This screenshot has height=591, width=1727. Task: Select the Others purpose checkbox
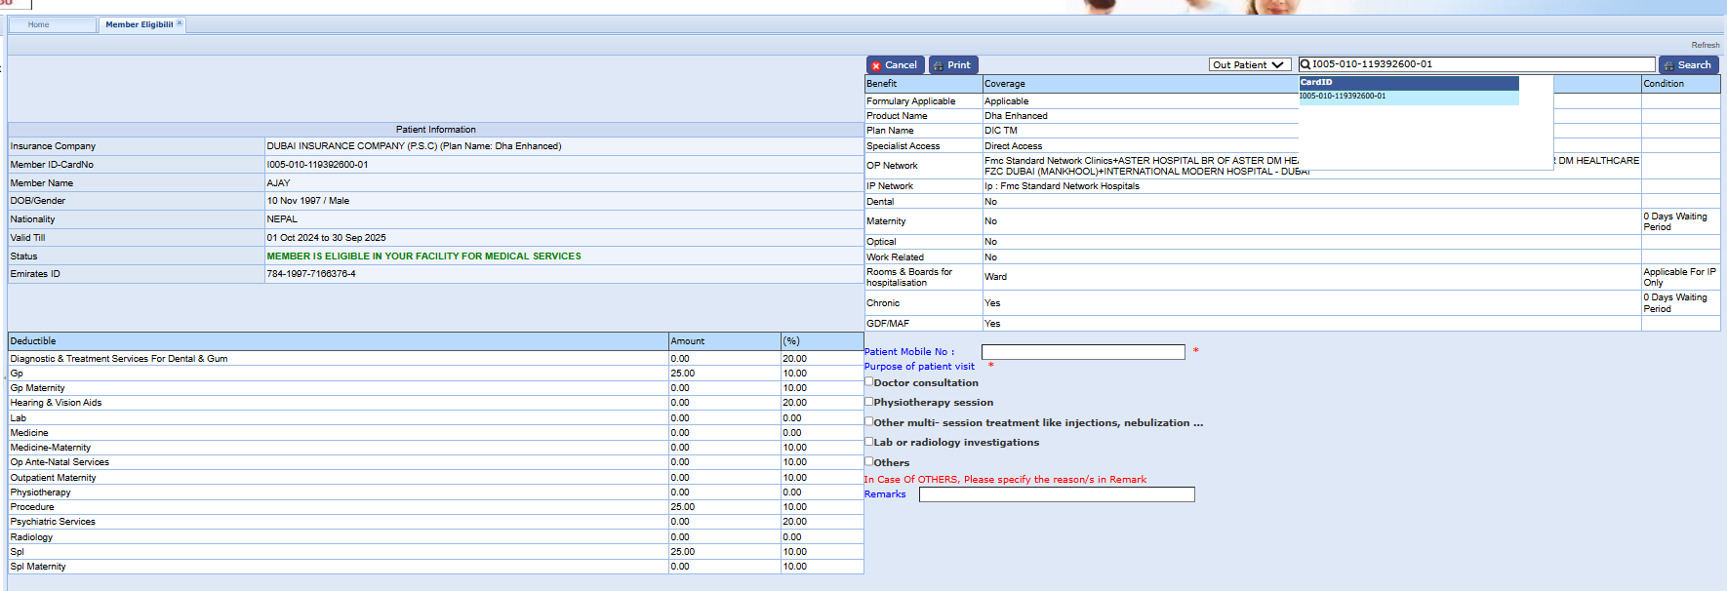(x=868, y=462)
